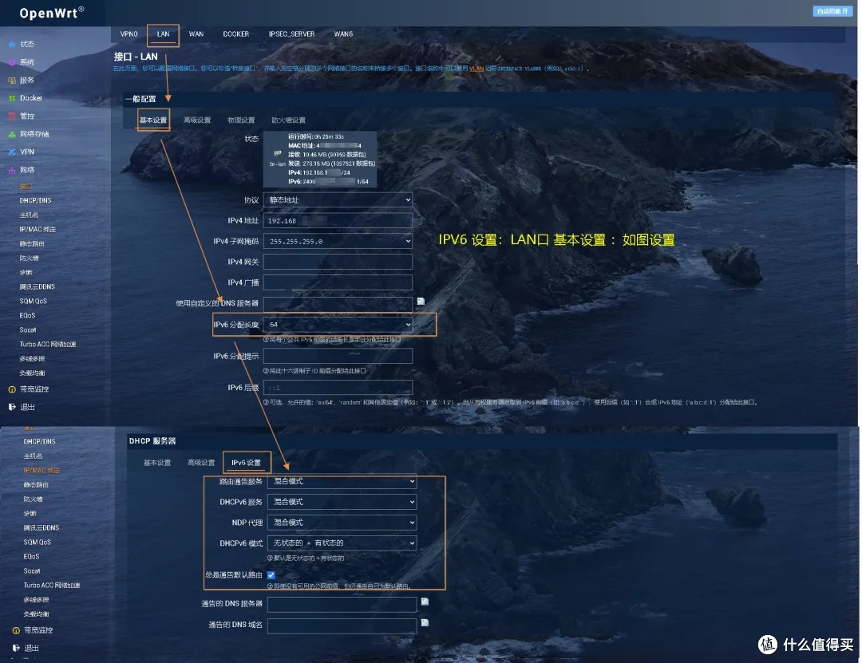Open the 网络存储 sidebar icon
Image resolution: width=862 pixels, height=663 pixels.
pyautogui.click(x=12, y=134)
